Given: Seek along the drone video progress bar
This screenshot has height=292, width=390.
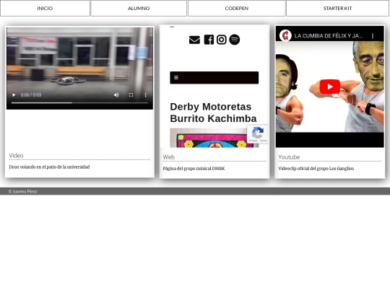Looking at the screenshot, I should (79, 102).
